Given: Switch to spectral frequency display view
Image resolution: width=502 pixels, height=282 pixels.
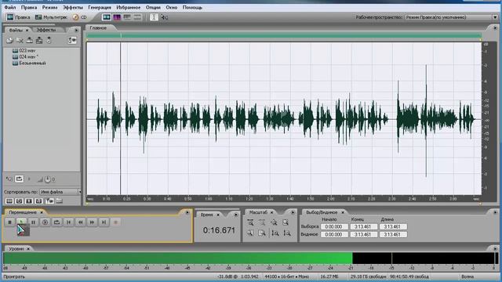Looking at the screenshot, I should (117, 17).
